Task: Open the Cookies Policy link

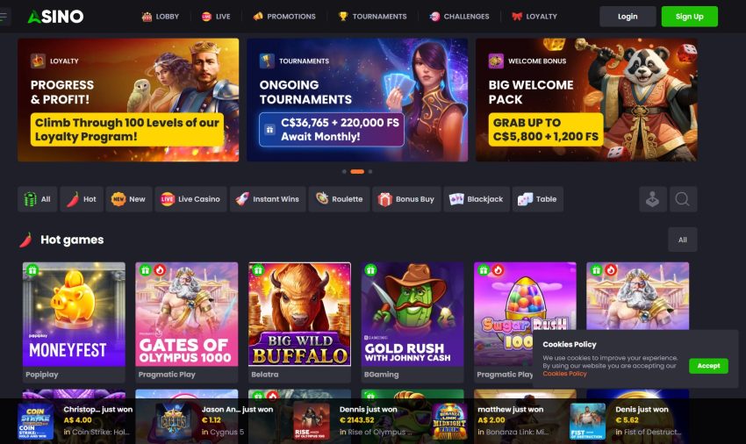Action: pos(564,374)
